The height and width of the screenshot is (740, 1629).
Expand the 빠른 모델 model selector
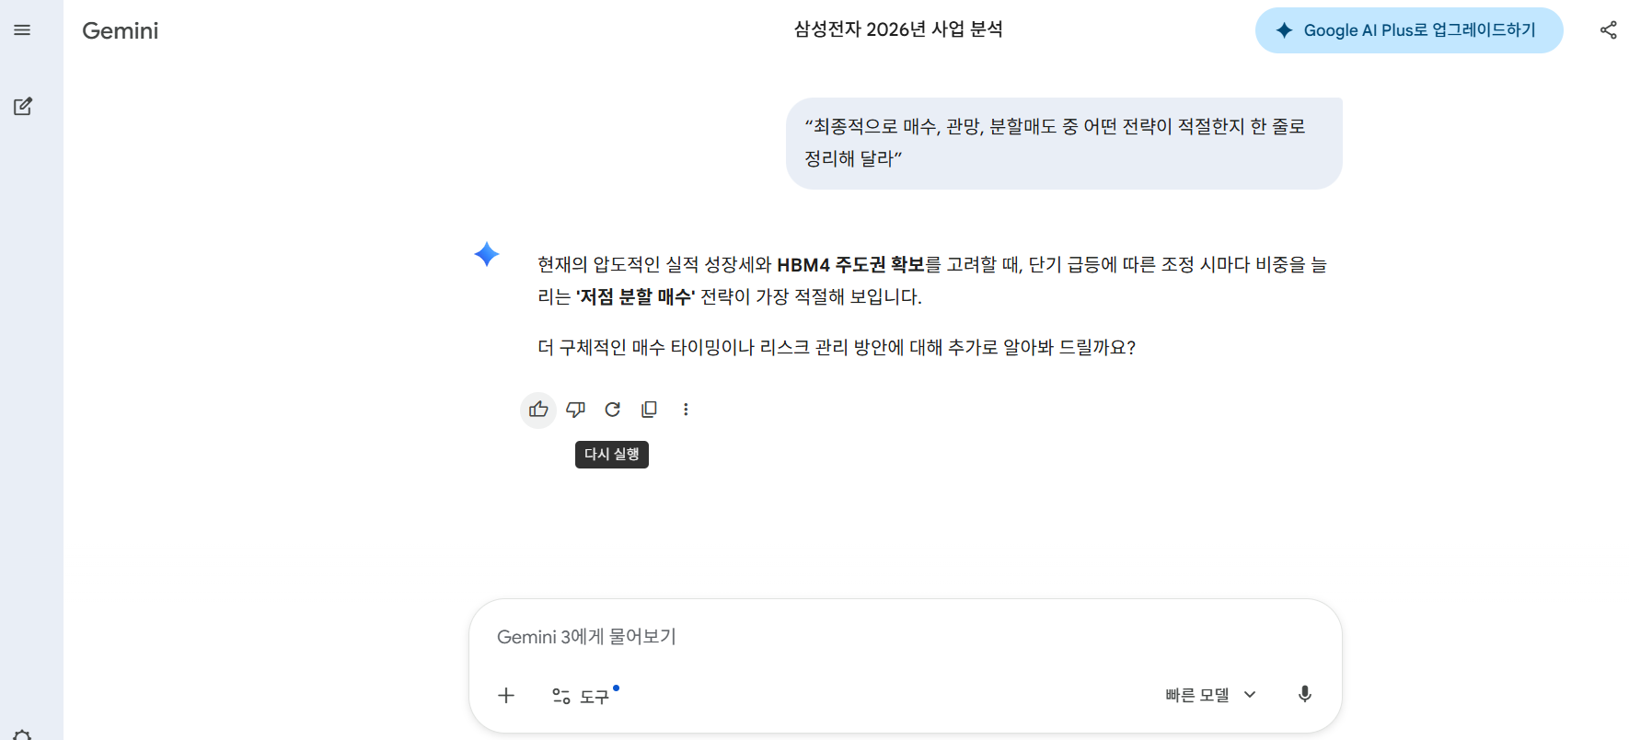(x=1210, y=695)
